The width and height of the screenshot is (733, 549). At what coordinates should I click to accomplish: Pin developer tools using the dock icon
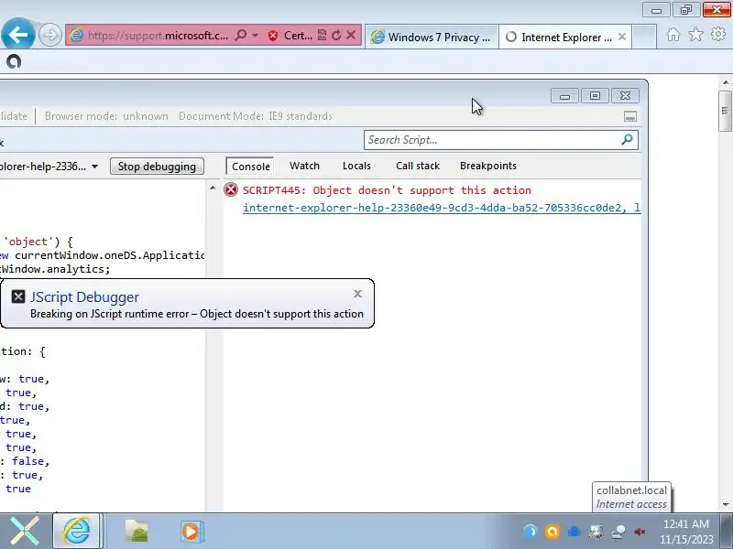[630, 117]
